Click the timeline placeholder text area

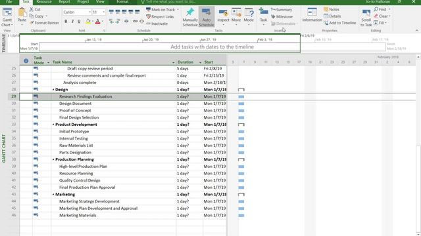pyautogui.click(x=212, y=47)
